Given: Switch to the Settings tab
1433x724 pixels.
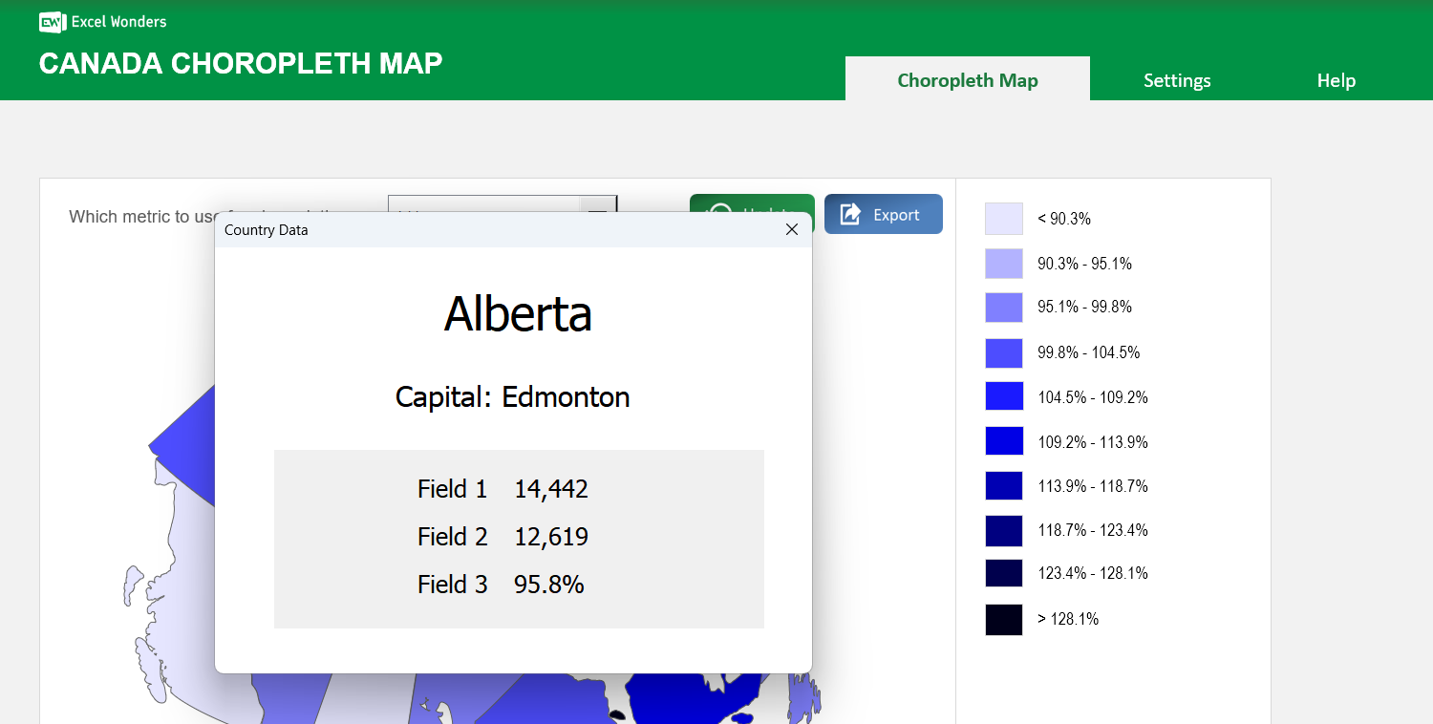Looking at the screenshot, I should 1176,80.
